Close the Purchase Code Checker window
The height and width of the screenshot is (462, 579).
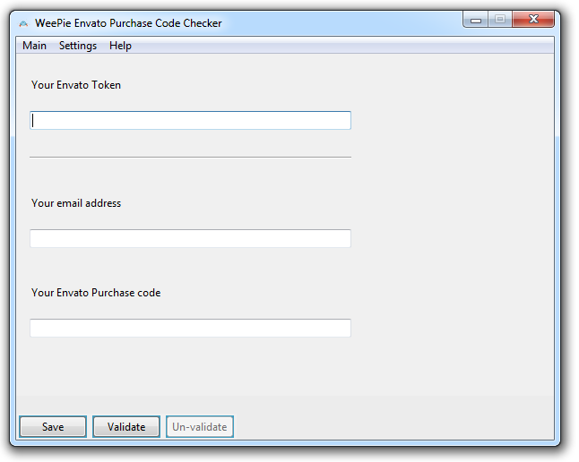(x=533, y=20)
